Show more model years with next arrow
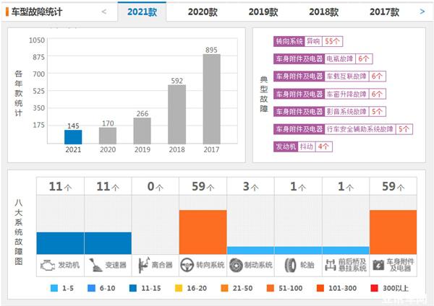Image resolution: width=434 pixels, height=306 pixels. coord(422,12)
